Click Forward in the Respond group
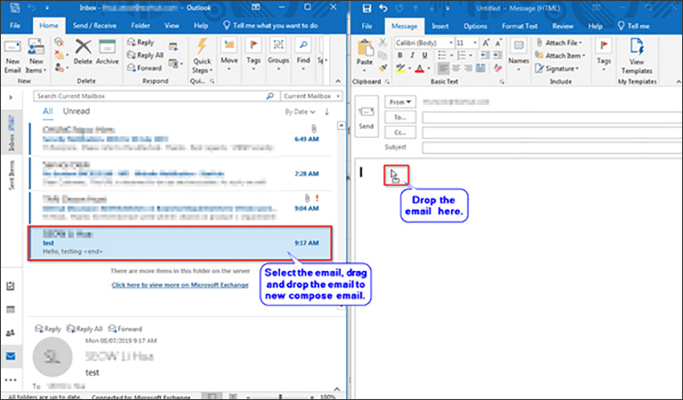683x400 pixels. [144, 68]
